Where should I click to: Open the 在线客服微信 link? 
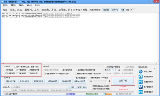tap(71, 94)
